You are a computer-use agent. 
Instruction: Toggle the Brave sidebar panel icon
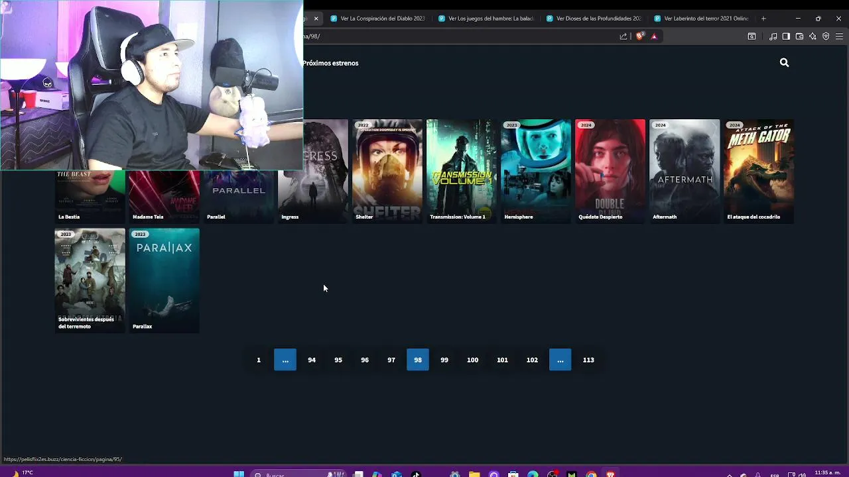click(x=786, y=36)
